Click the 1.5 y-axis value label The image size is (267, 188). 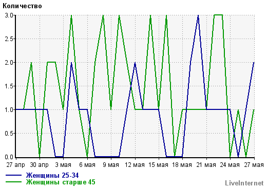point(9,86)
